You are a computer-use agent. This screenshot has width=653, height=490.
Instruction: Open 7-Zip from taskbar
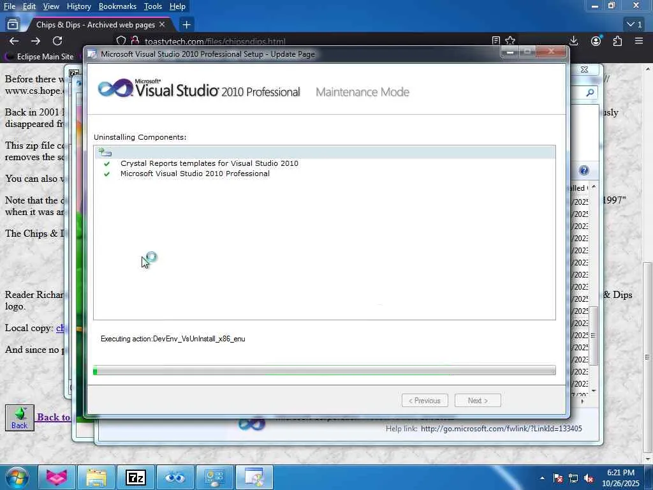[x=136, y=477]
